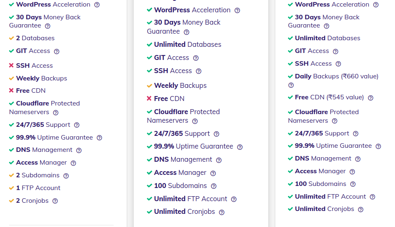Click 30 Days Money Back help icon, right column
395x227 pixels.
[x=327, y=26]
